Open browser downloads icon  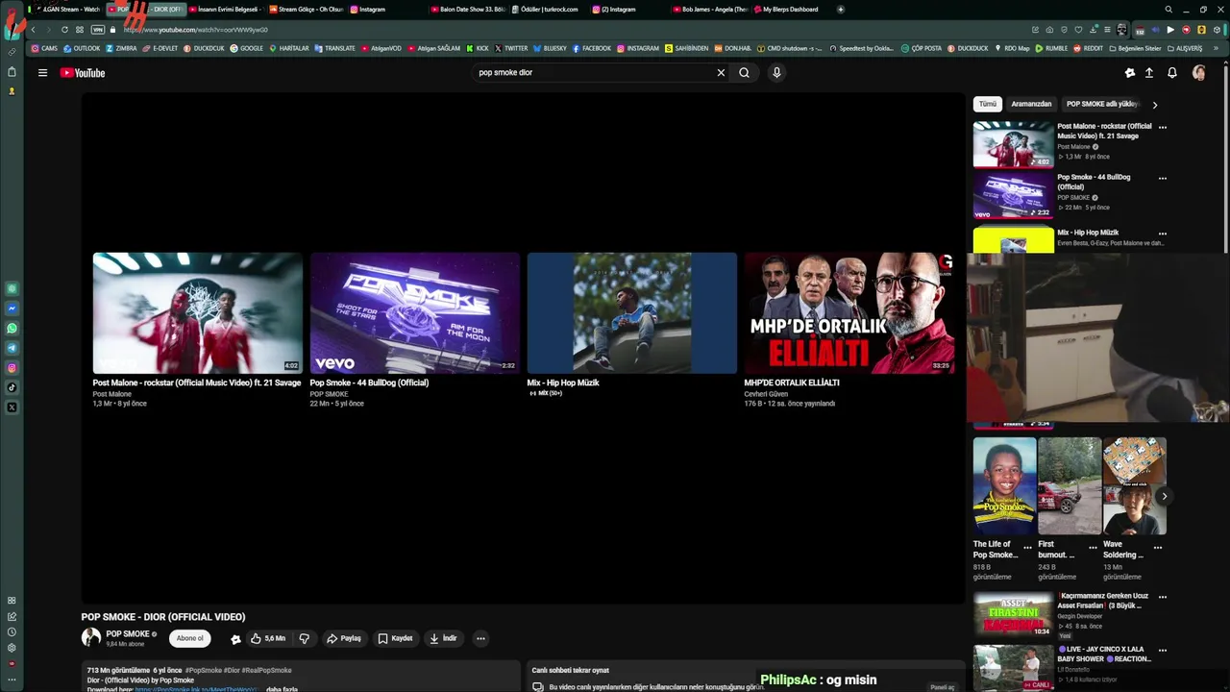(x=1094, y=30)
